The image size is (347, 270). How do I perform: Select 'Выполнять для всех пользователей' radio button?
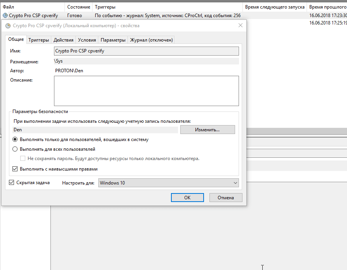pos(15,149)
